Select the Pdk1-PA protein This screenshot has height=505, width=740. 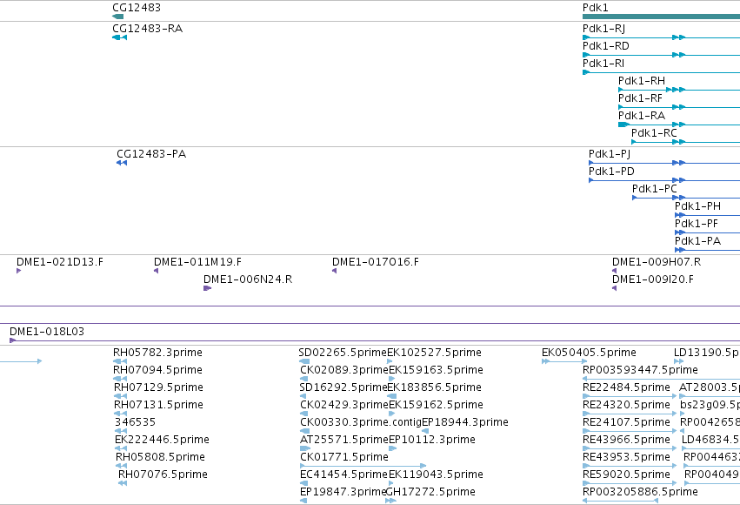click(697, 241)
